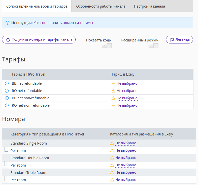Toggle the Расширенный режим switch
This screenshot has height=185, width=198.
click(x=154, y=45)
